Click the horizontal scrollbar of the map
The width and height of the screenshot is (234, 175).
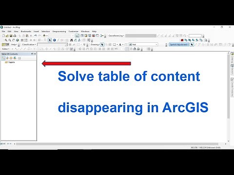tap(117, 144)
